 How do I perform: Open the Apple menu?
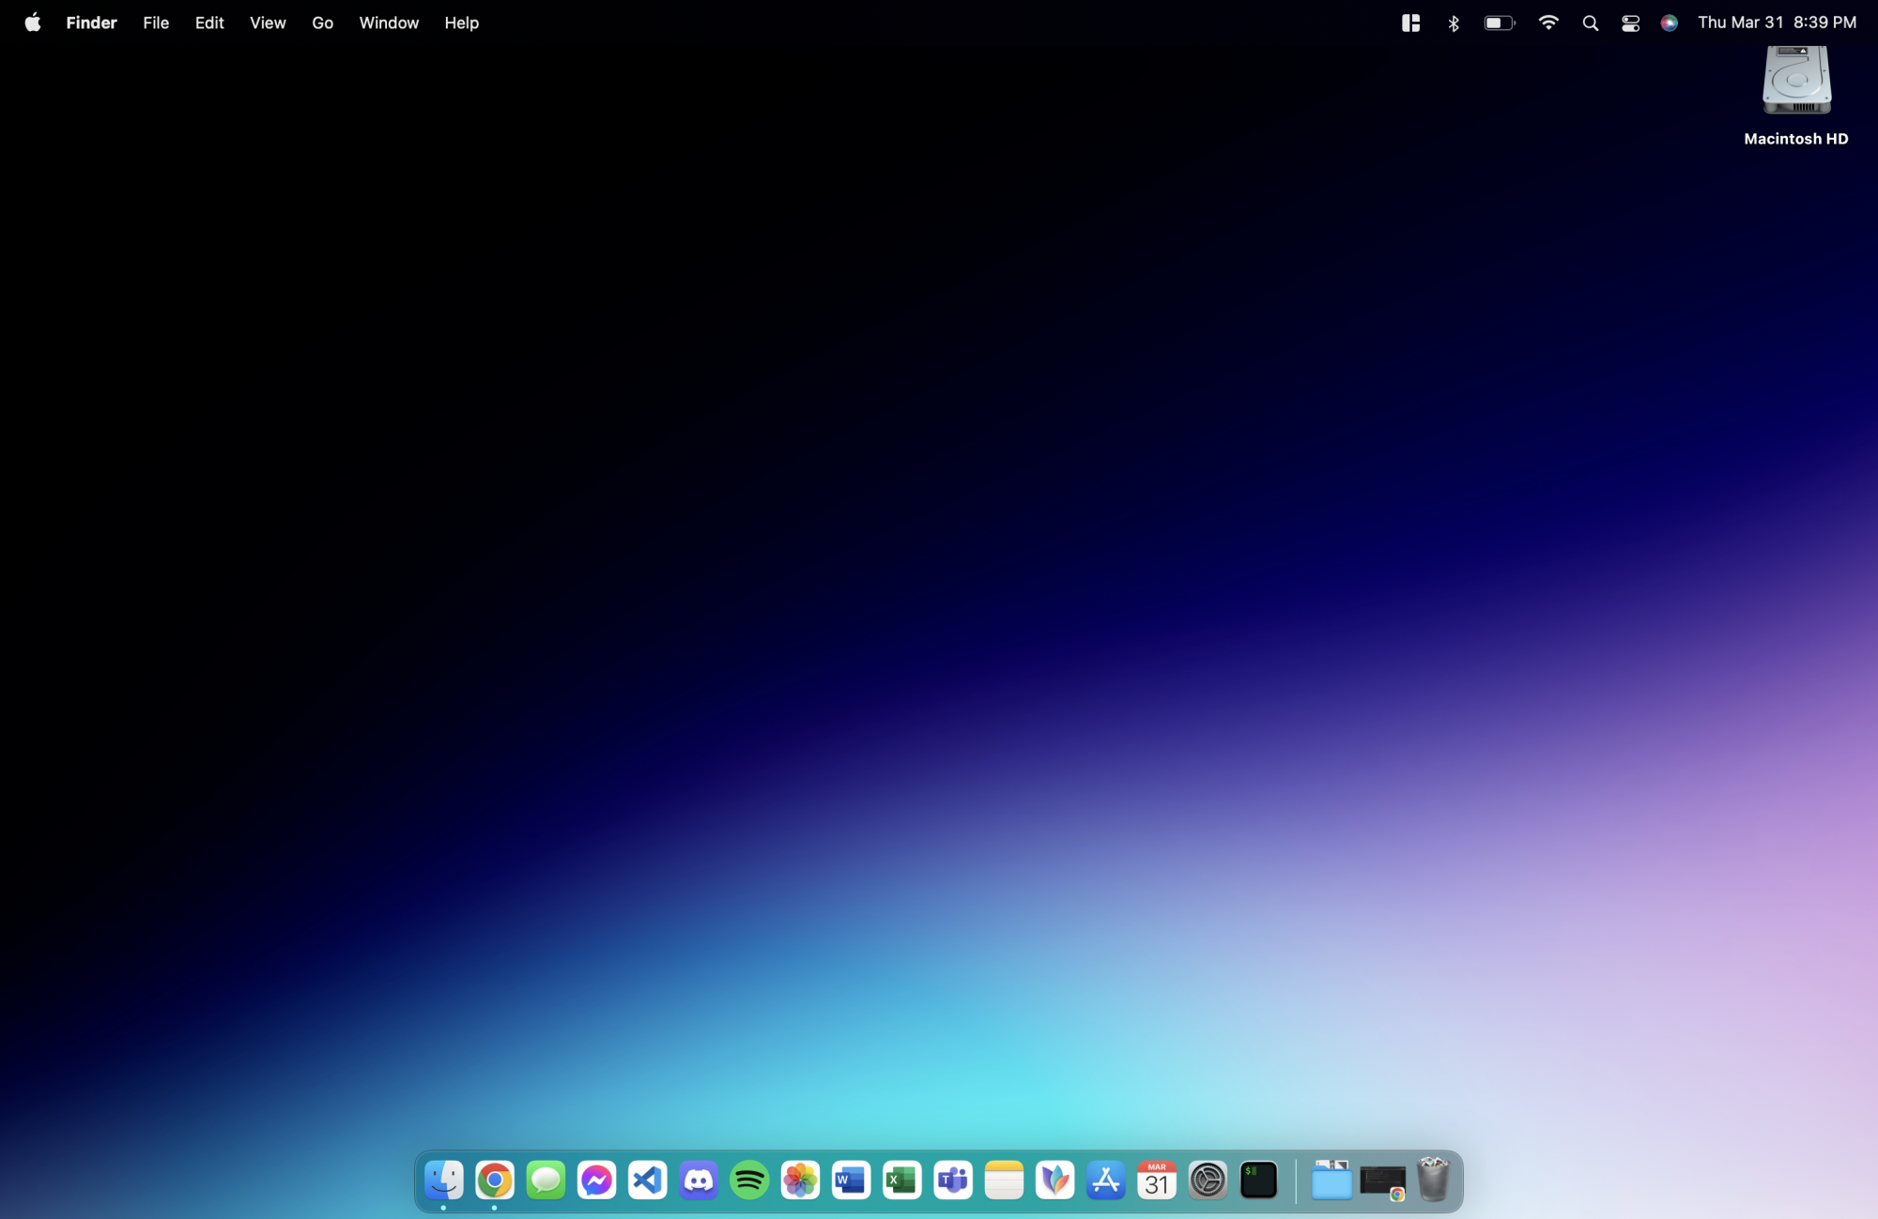(33, 23)
